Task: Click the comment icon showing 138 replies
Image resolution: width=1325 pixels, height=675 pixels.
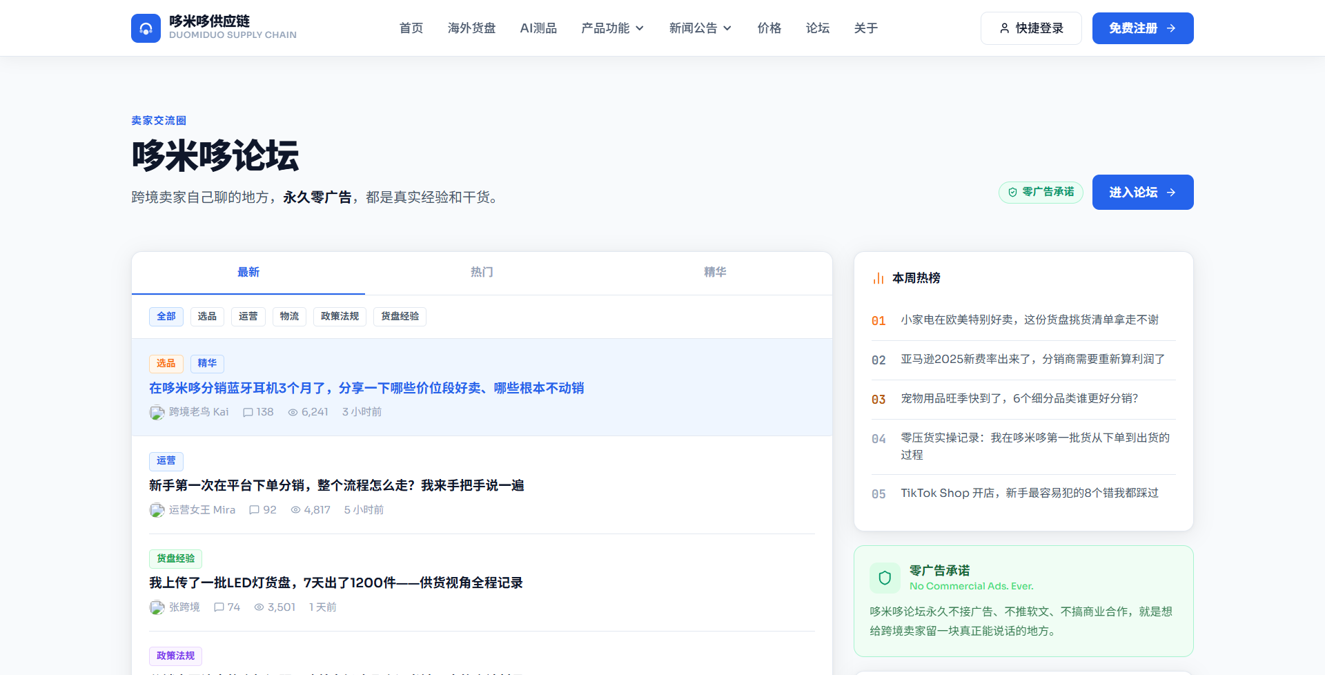Action: click(248, 412)
